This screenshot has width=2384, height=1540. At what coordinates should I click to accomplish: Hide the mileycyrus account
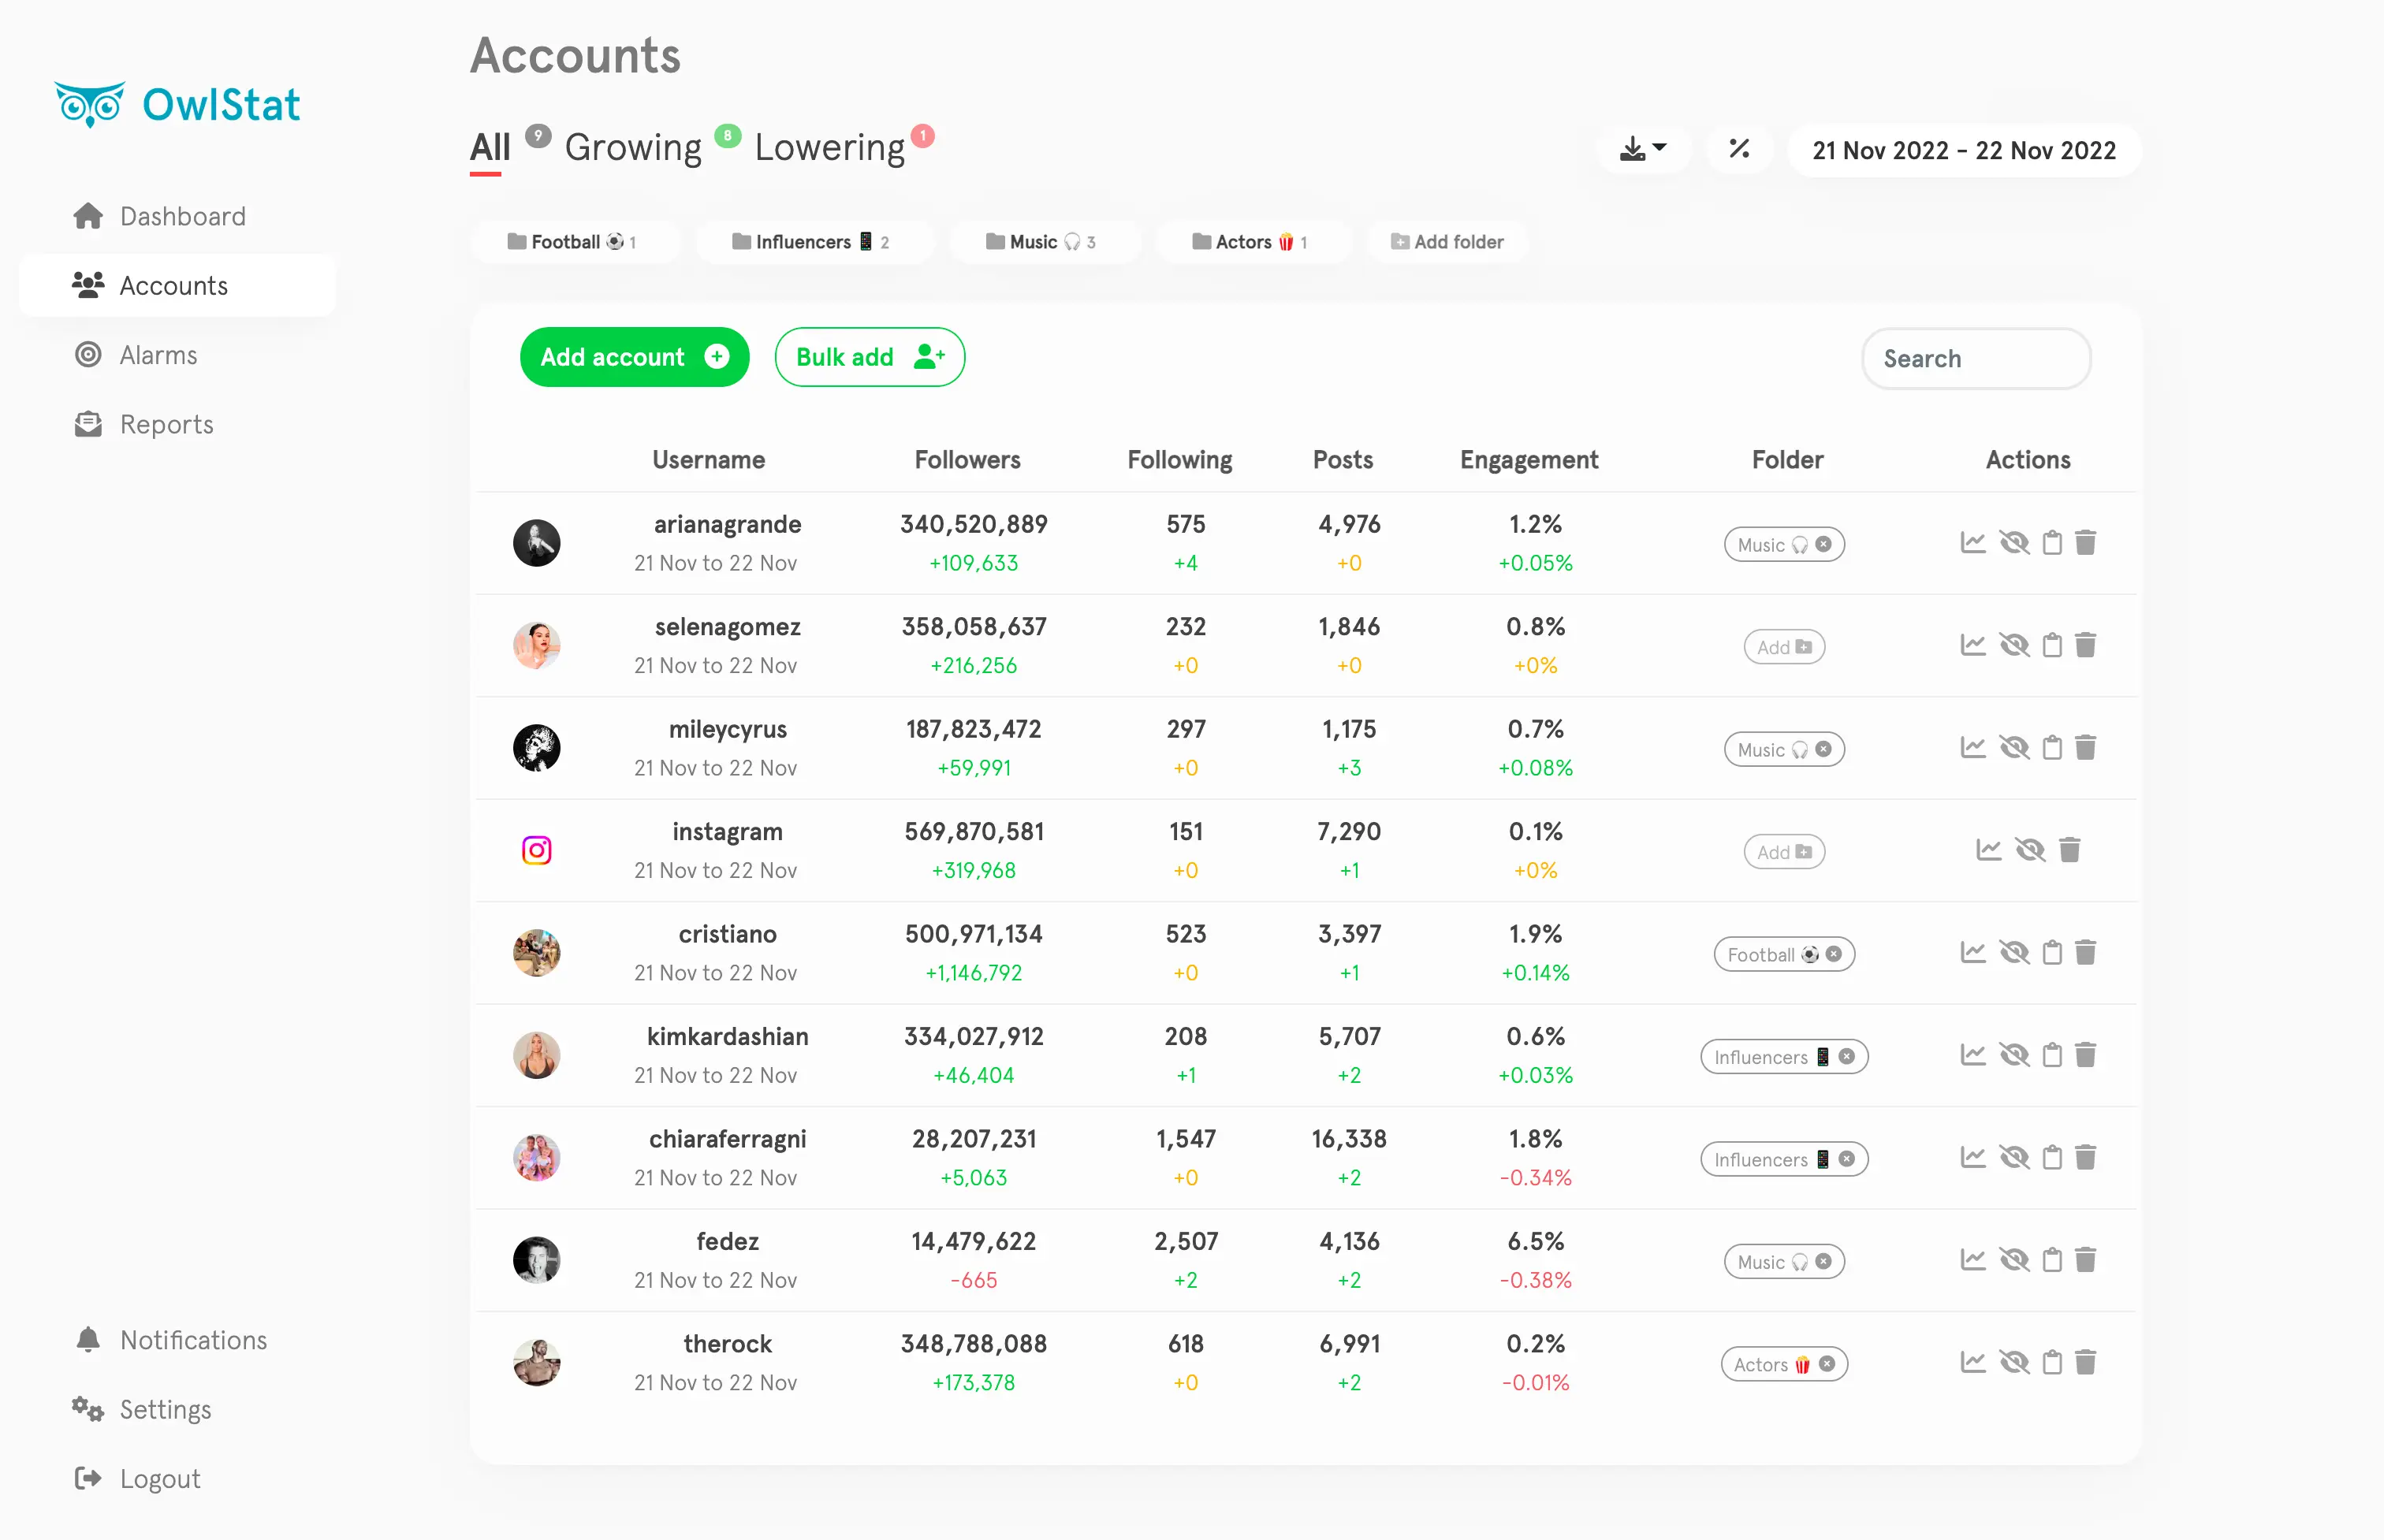(2014, 748)
